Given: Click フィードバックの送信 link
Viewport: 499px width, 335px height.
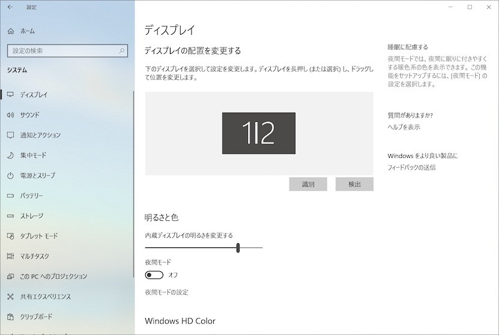Looking at the screenshot, I should [x=411, y=167].
